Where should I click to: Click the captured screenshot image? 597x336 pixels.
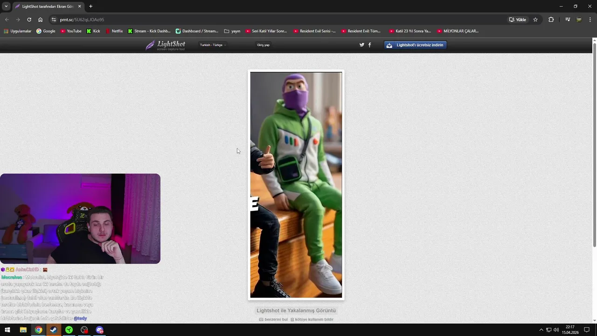[x=296, y=185]
